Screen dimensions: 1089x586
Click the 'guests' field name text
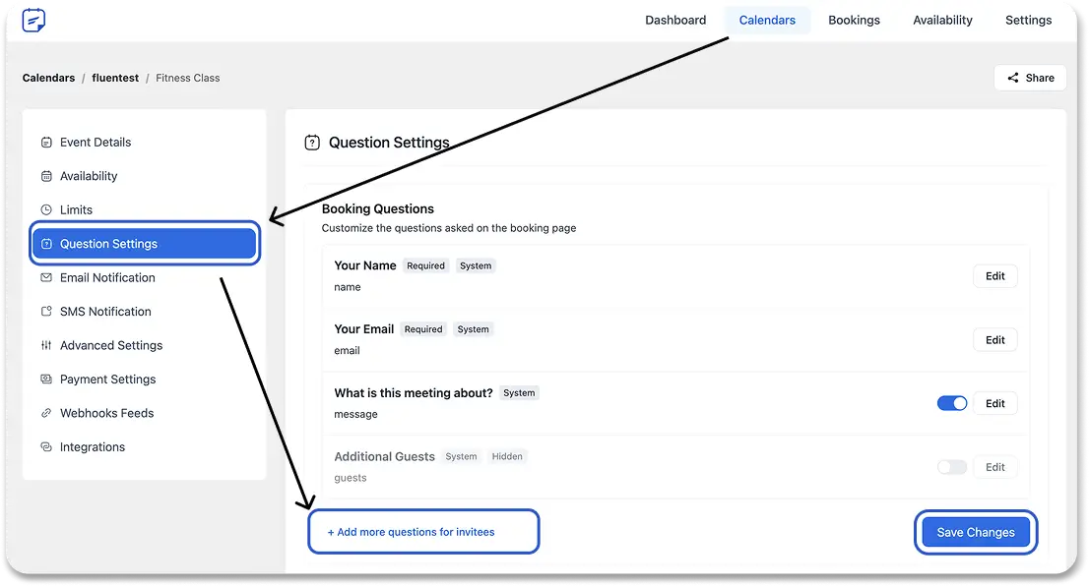[x=351, y=478]
